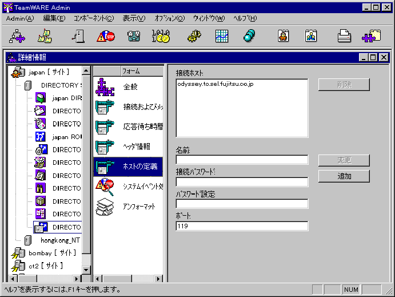Click the user group badge toolbar icon
This screenshot has height=297, width=395.
pyautogui.click(x=311, y=36)
